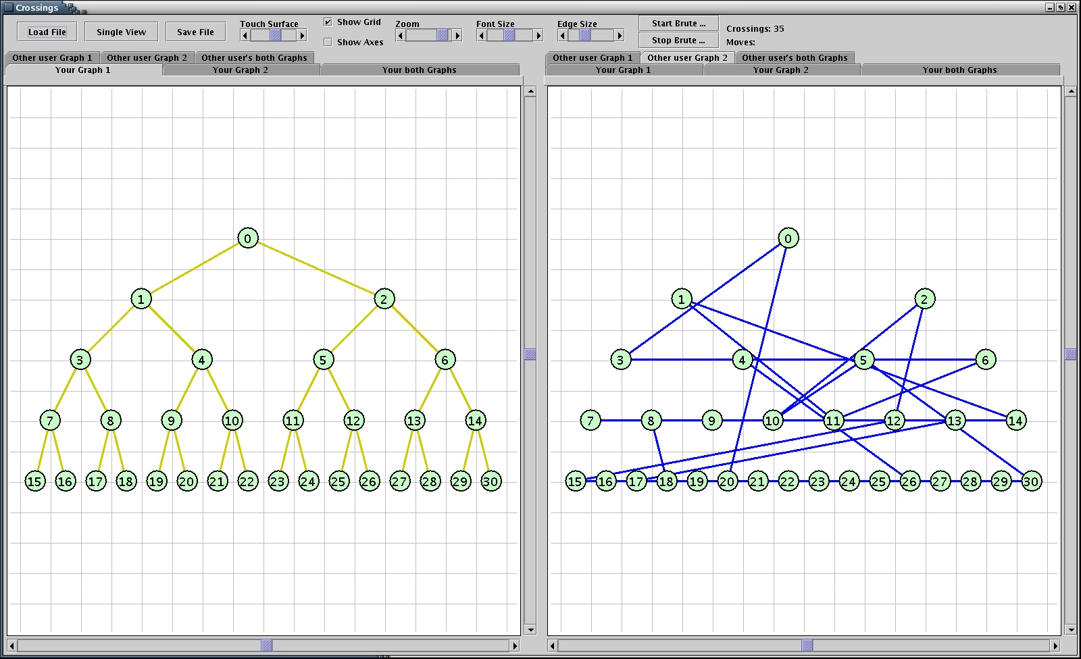Open the Other user Graph 1 tab
This screenshot has width=1081, height=659.
52,57
